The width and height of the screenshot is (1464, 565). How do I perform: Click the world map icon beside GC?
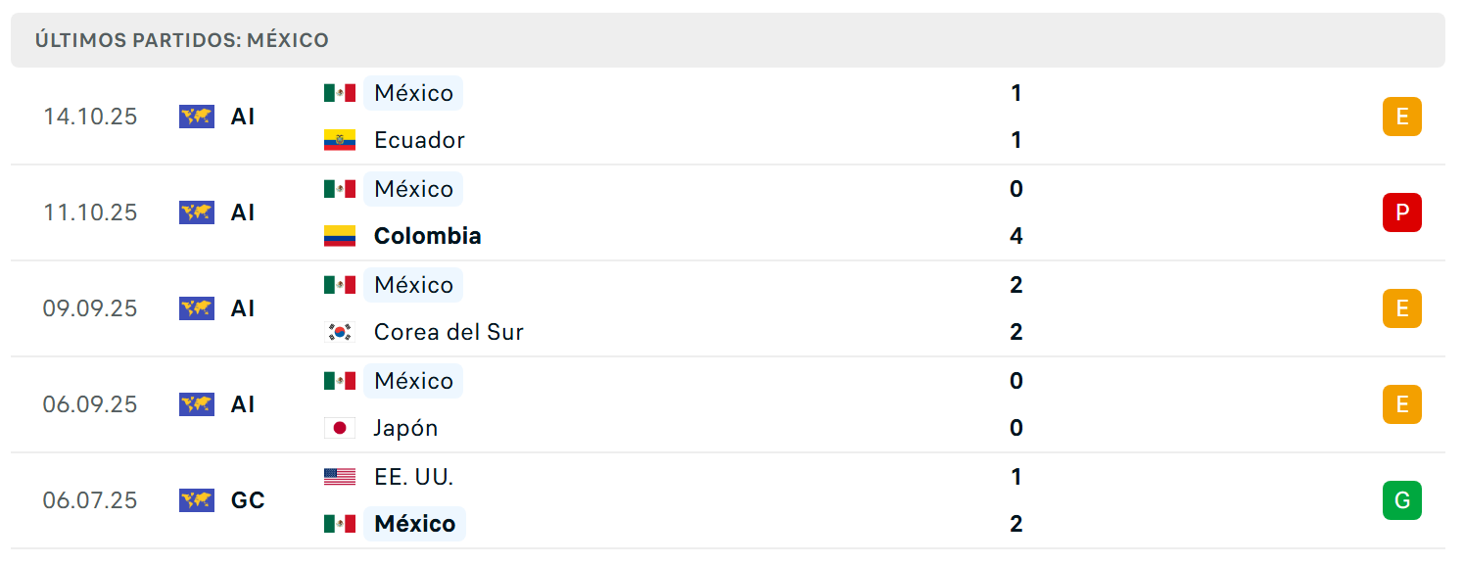coord(197,500)
